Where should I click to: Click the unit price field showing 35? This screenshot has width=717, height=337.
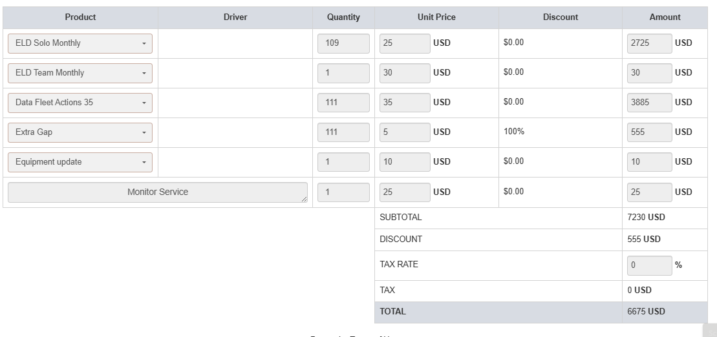click(x=404, y=103)
